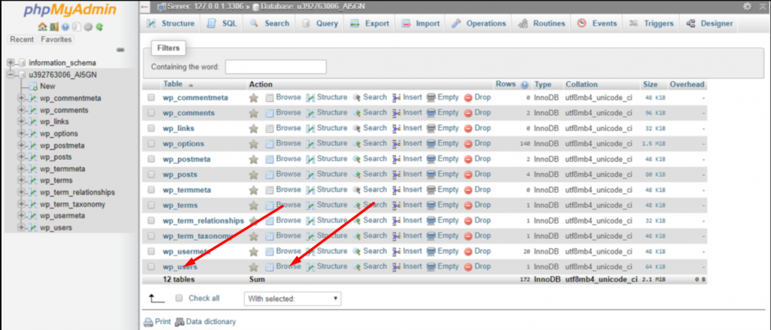Click the Browse icon for wp_users
The image size is (771, 330).
tap(270, 267)
